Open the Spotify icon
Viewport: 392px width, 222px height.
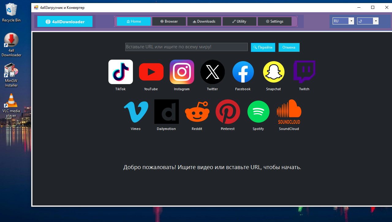tap(258, 112)
